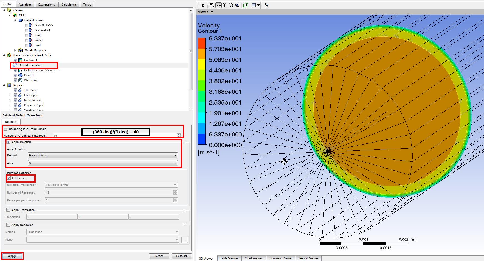The image size is (484, 261).
Task: Open the Axis dropdown set to X
Action: pyautogui.click(x=103, y=163)
